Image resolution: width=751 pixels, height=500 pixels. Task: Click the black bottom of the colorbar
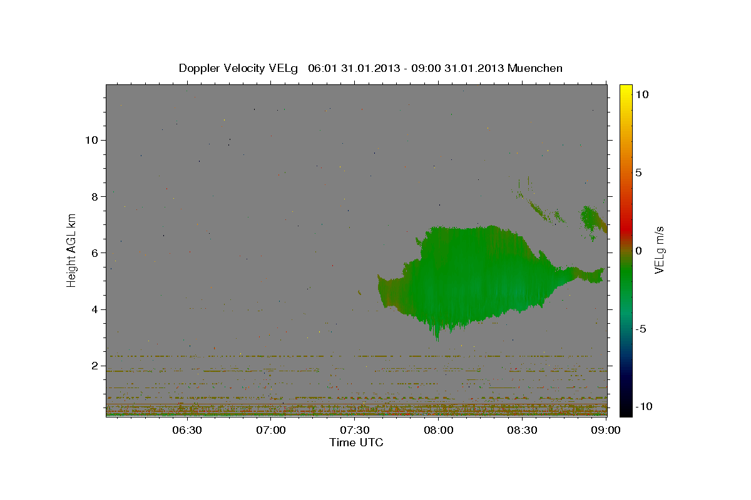tap(626, 406)
